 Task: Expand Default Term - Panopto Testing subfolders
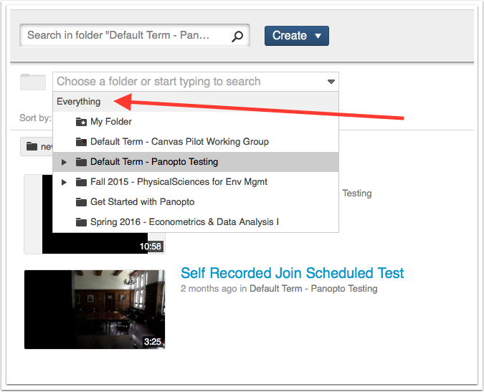[x=64, y=162]
